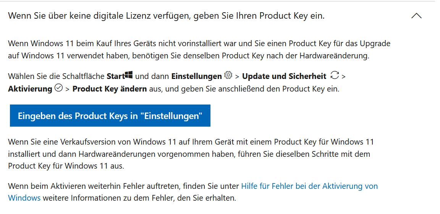Click the blue "Windows" link word
Image resolution: width=440 pixels, height=214 pixels.
click(24, 198)
